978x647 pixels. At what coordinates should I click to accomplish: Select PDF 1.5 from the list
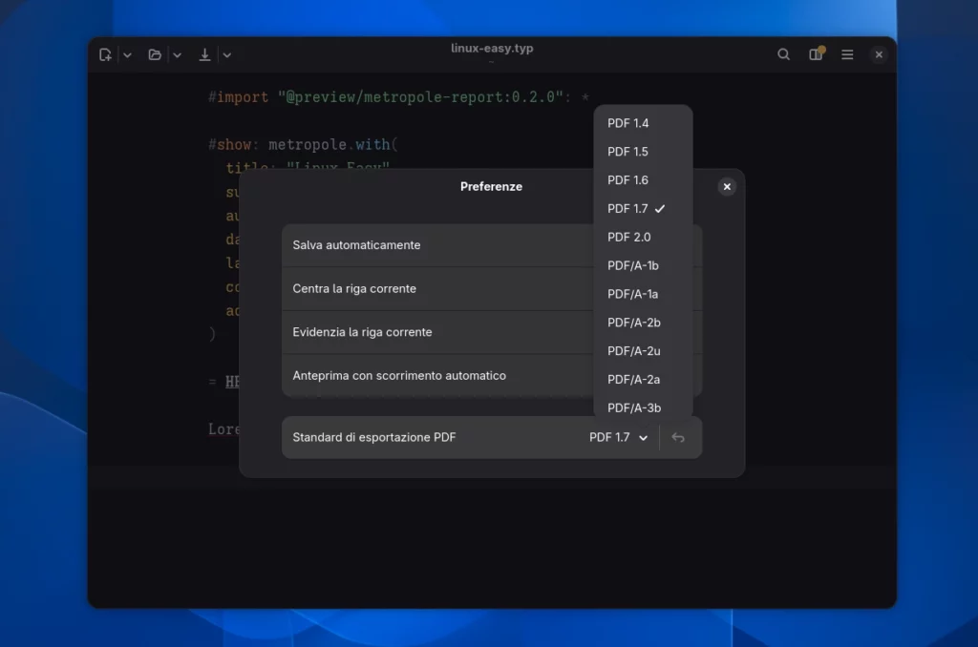[x=643, y=152]
